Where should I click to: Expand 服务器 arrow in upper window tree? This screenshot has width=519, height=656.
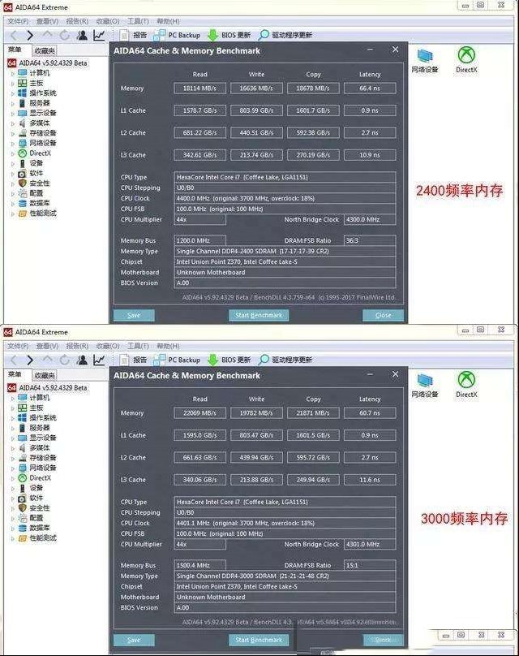click(12, 103)
